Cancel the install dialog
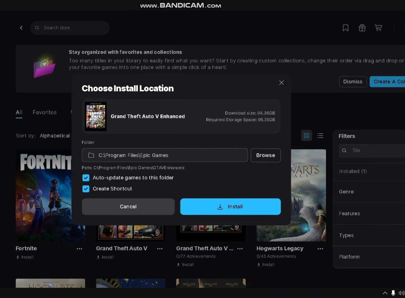Screen dimensions: 405x298 tap(128, 207)
